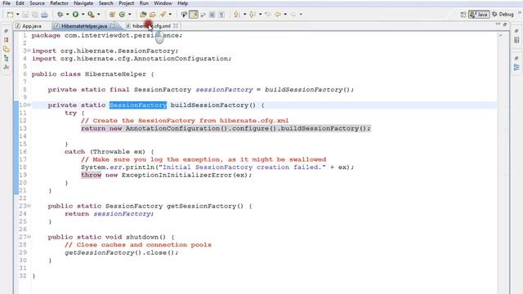Image resolution: width=523 pixels, height=294 pixels.
Task: Open the Navigate menu
Action: pos(83,3)
